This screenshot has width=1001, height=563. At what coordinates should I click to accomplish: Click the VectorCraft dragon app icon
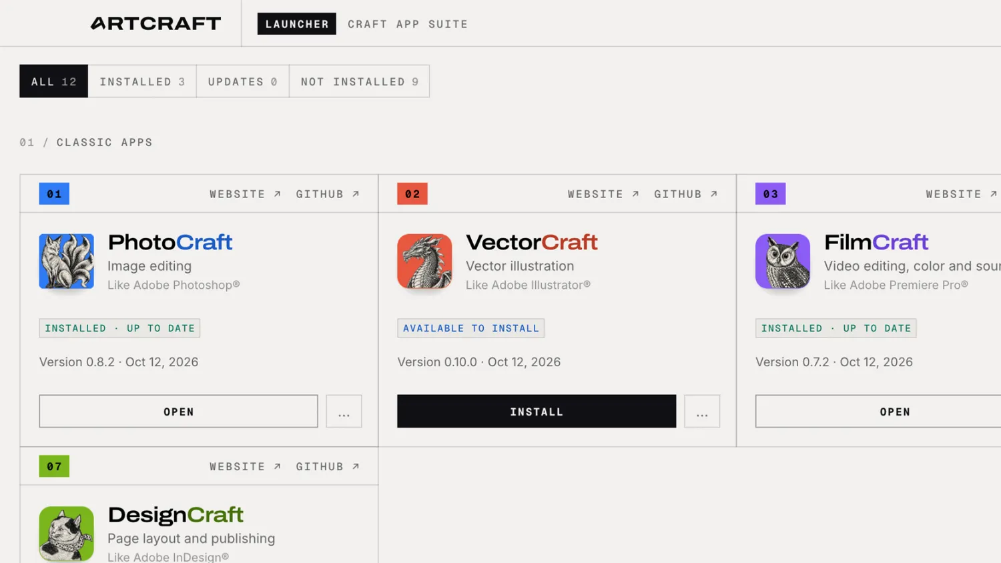pos(424,261)
